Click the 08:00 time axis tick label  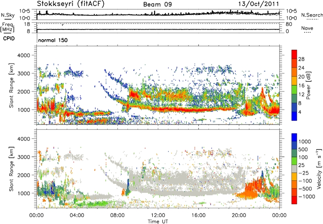click(x=117, y=216)
